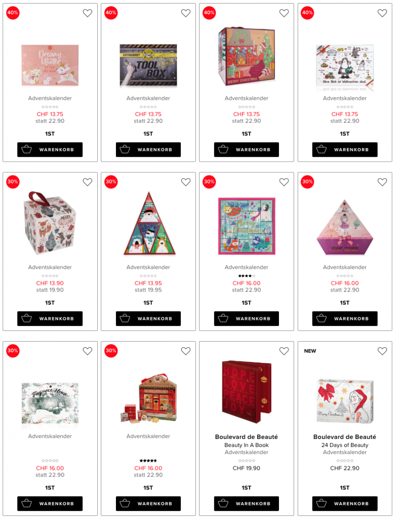Add the sheep calendar to wishlist heart
The width and height of the screenshot is (398, 519).
tap(382, 13)
